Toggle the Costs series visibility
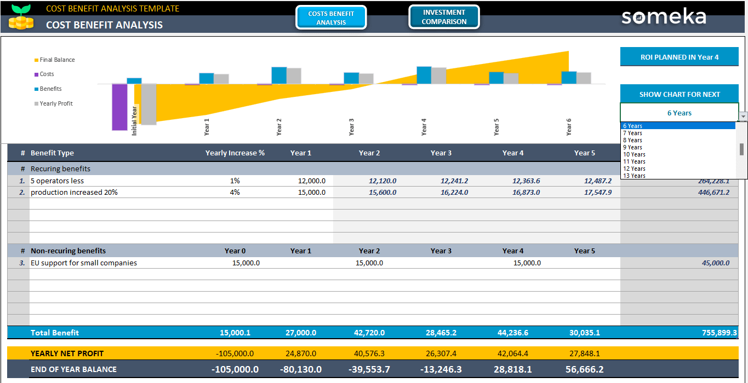 click(x=47, y=74)
